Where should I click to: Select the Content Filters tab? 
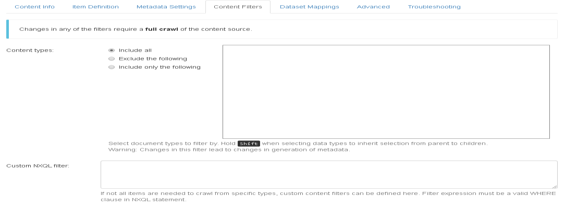point(238,7)
